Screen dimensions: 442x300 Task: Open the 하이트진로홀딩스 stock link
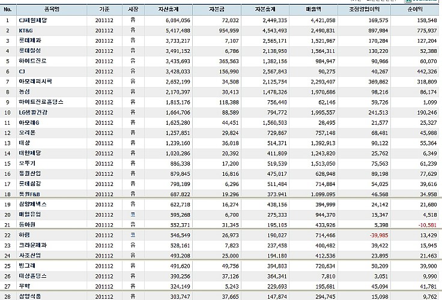[x=41, y=102]
